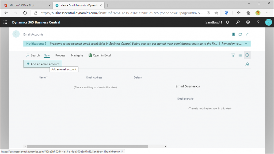Open the Search action
Screen dimensions: 274x154
(33, 55)
